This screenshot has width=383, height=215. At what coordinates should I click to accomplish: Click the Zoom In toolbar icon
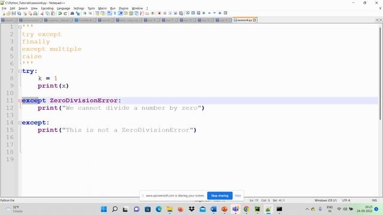84,13
